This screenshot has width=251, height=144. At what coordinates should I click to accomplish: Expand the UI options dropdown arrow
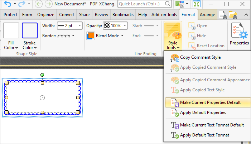(x=187, y=4)
